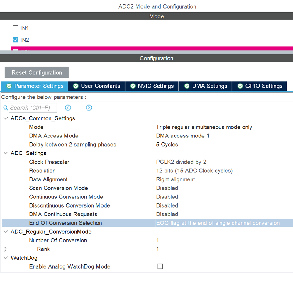Select the Data Alignment parameter row
The image size is (293, 282).
click(148, 179)
